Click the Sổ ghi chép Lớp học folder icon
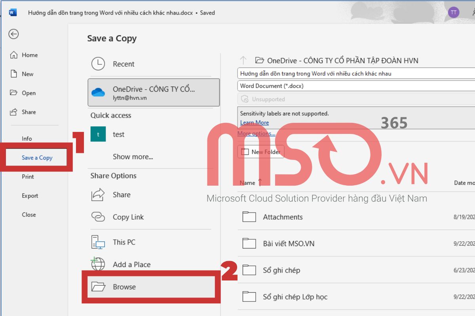 (x=249, y=297)
